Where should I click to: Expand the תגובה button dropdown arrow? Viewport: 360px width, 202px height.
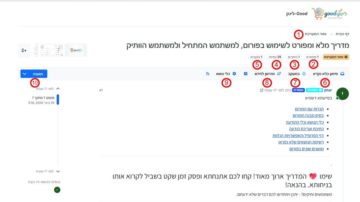[x=24, y=74]
